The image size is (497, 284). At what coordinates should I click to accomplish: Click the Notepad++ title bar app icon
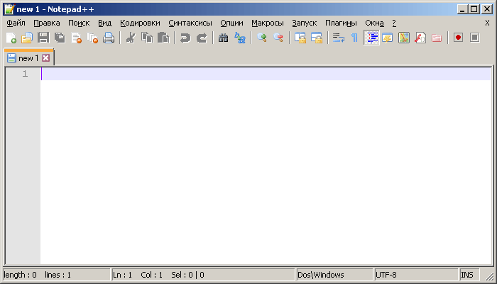point(9,9)
